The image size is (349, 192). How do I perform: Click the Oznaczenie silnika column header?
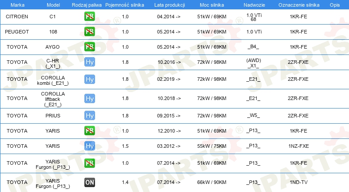pyautogui.click(x=299, y=5)
